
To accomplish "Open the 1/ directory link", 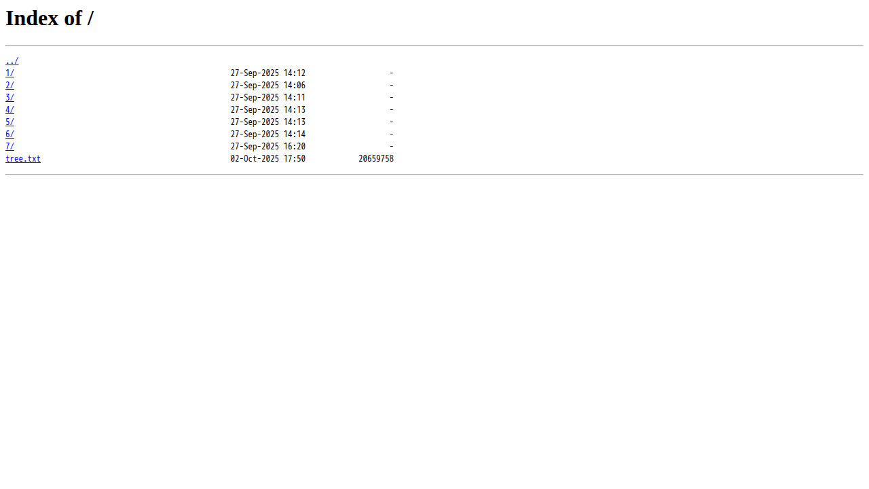I will [10, 73].
